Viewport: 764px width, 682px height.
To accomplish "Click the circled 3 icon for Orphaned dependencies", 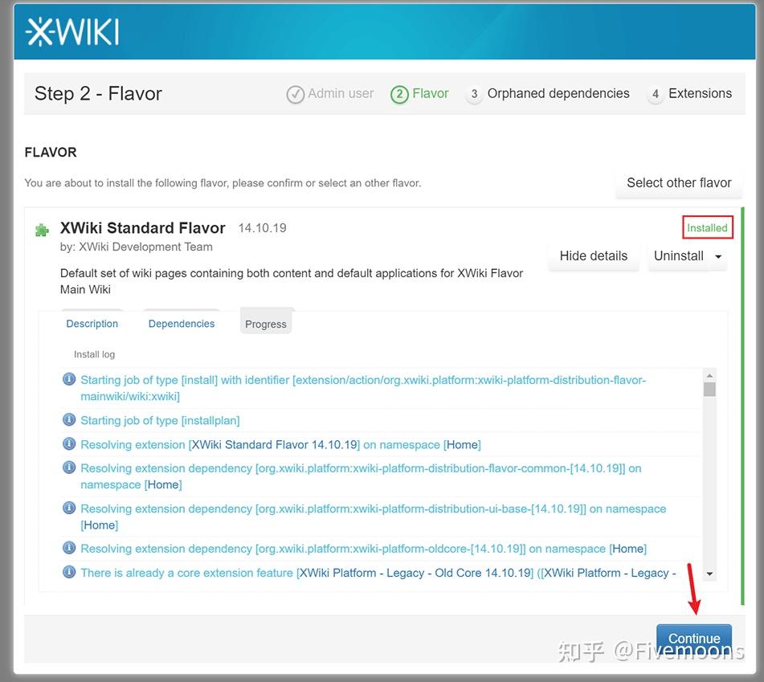I will (x=474, y=93).
